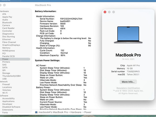Select Extensions in sidebar
Screen dimensions: 156x117
8,110
